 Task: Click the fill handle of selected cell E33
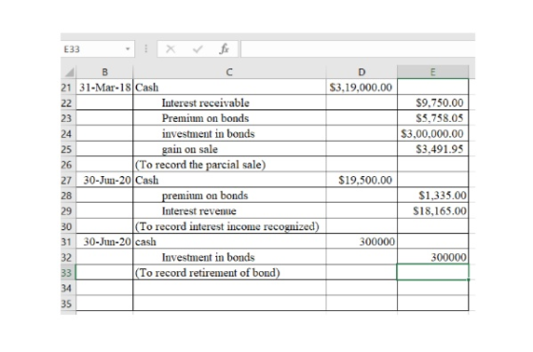(468, 280)
